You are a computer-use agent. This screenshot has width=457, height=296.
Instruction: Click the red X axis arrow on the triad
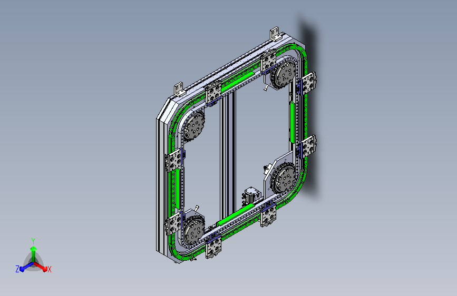pos(41,267)
